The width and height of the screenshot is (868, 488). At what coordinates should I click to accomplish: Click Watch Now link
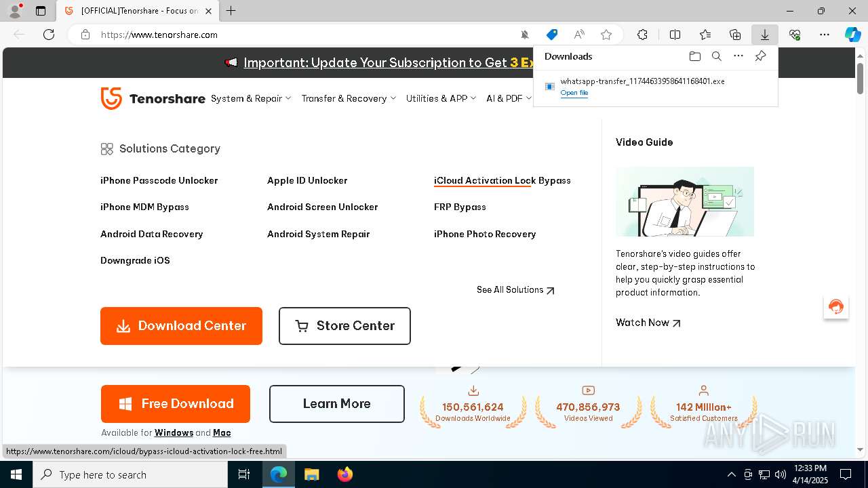[x=648, y=323]
